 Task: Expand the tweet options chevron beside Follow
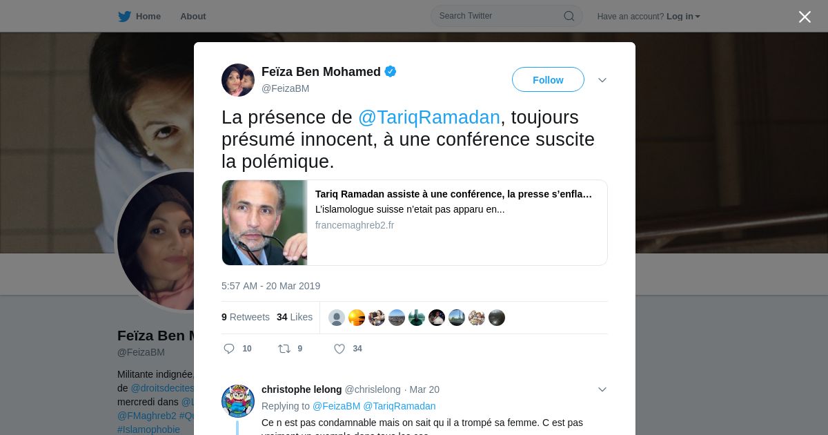coord(602,80)
